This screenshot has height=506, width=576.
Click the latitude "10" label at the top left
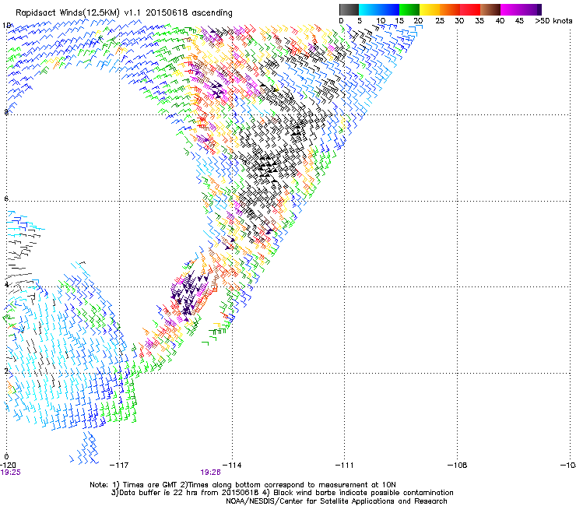(x=6, y=25)
